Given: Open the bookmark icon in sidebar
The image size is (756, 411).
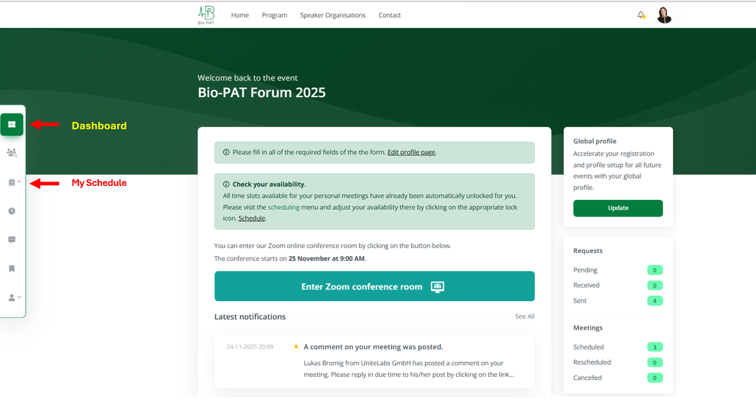Looking at the screenshot, I should click(x=12, y=269).
